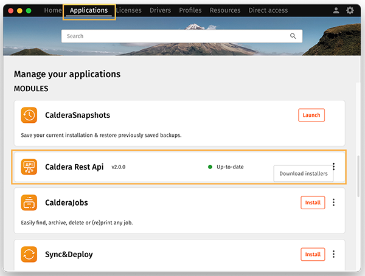Go to the Home tab

point(53,10)
